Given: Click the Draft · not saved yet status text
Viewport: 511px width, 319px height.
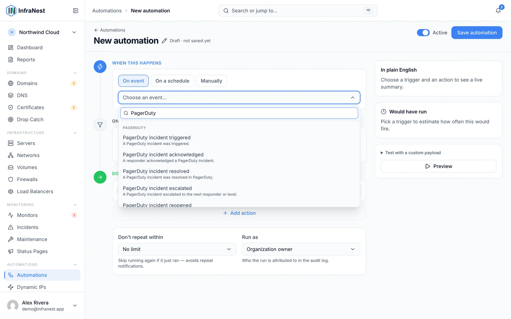Looking at the screenshot, I should [190, 41].
